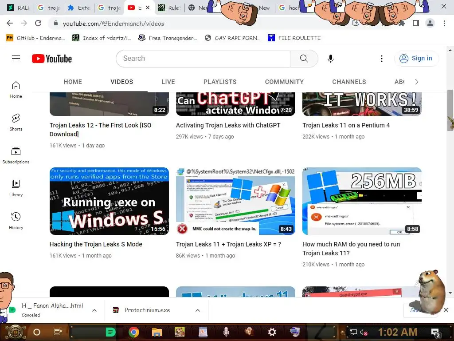The height and width of the screenshot is (341, 454).
Task: Open the MMC snap-in error video thumbnail
Action: pos(235,201)
